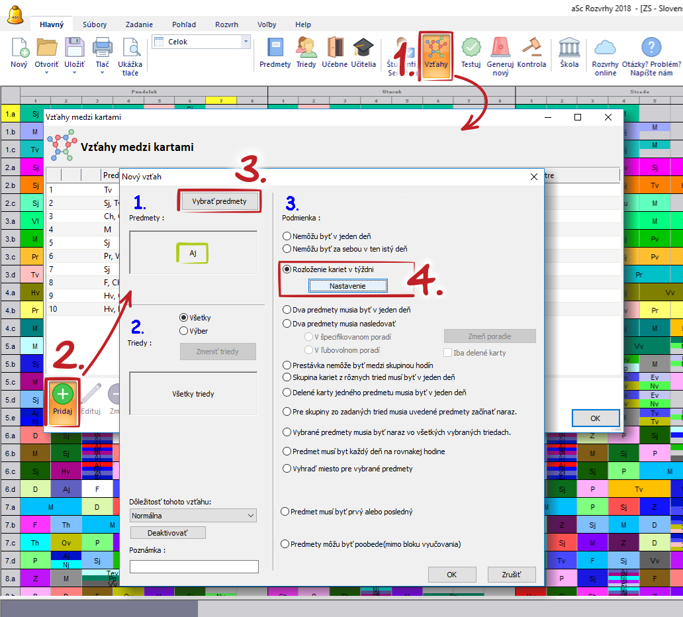The height and width of the screenshot is (617, 683).
Task: Click into the Poznámka text field
Action: point(194,566)
